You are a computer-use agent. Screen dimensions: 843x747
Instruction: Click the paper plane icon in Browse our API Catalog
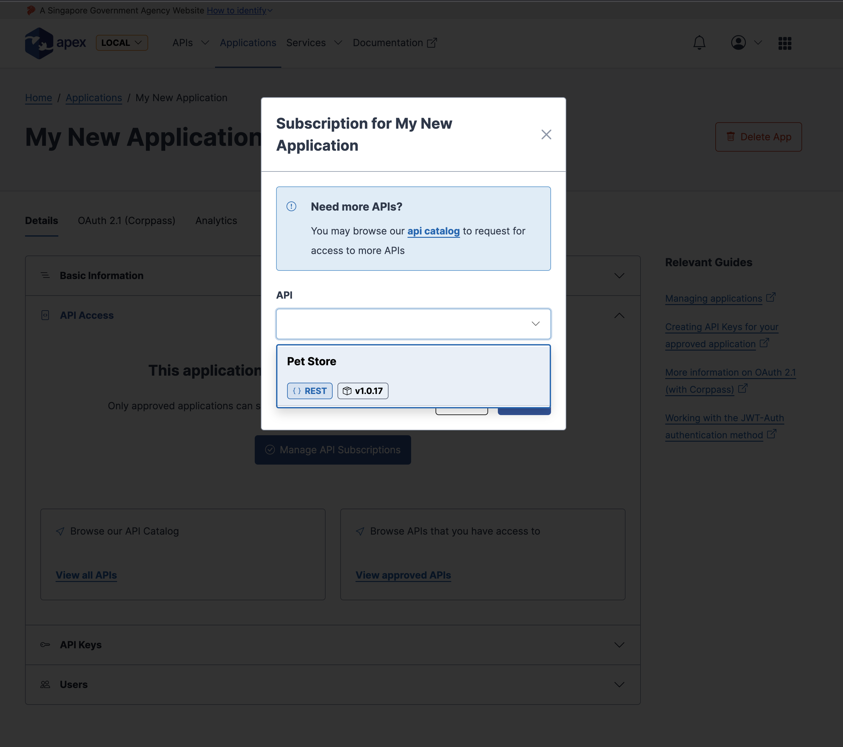(x=60, y=531)
